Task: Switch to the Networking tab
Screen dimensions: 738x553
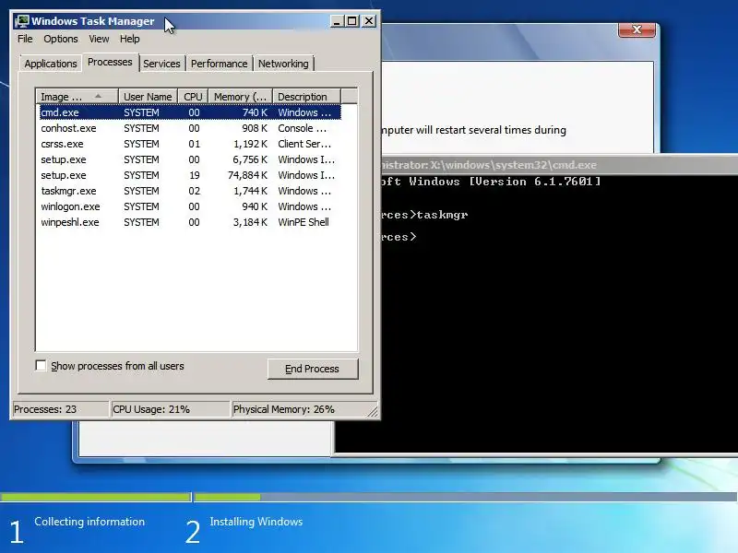Action: click(x=283, y=64)
